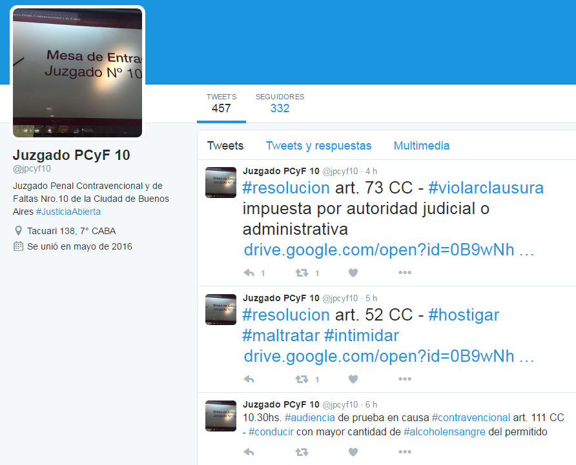Open the #alcoholensangre hashtag
Viewport: 576px width, 465px height.
click(444, 432)
